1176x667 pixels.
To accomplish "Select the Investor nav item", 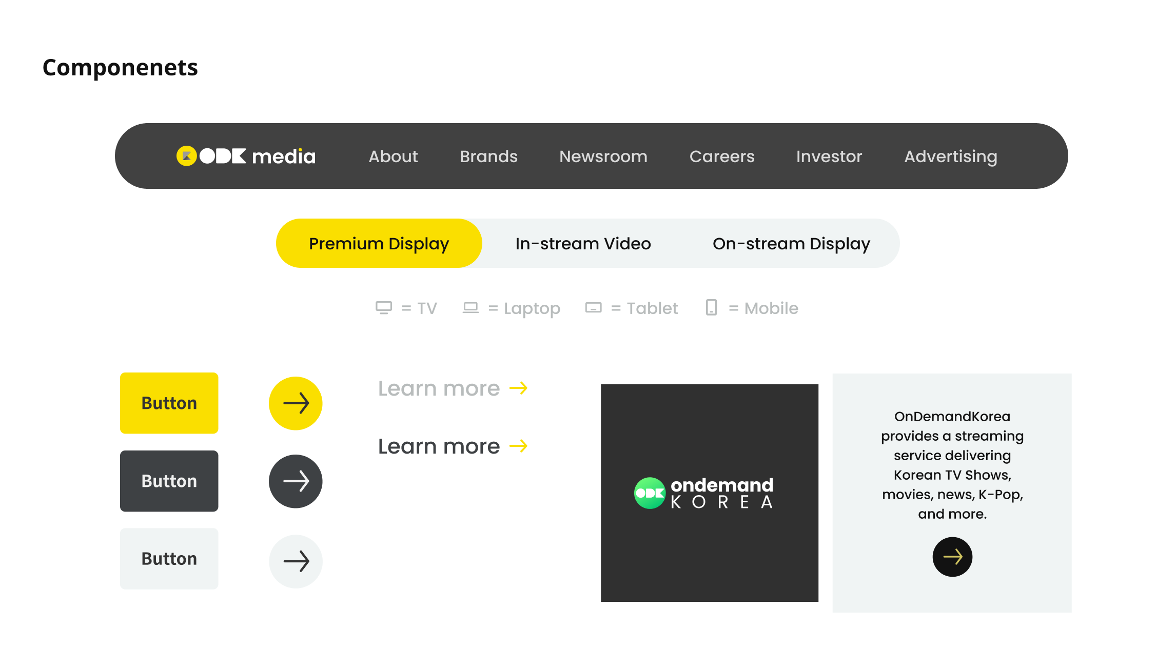I will click(x=829, y=156).
